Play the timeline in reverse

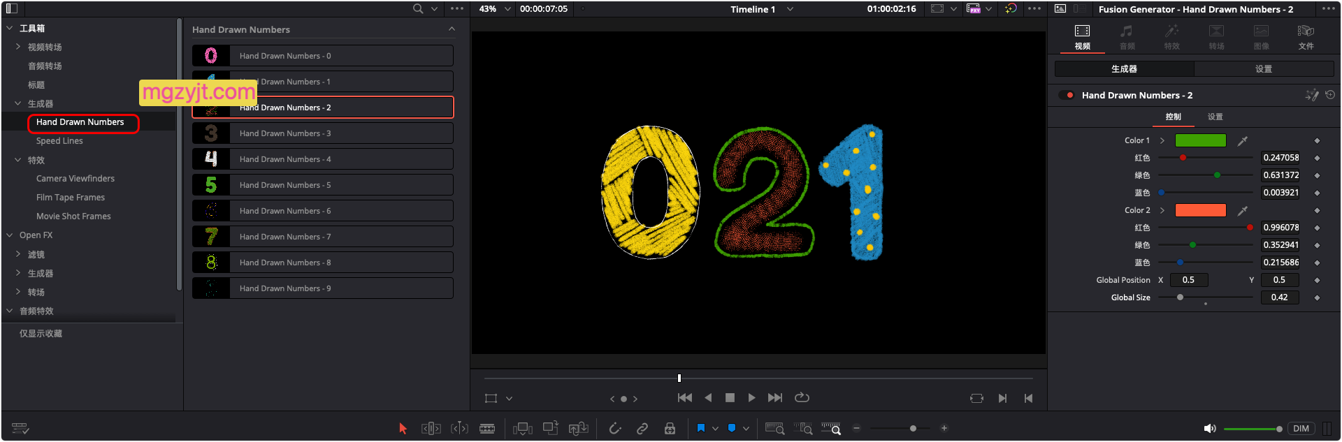click(x=708, y=397)
